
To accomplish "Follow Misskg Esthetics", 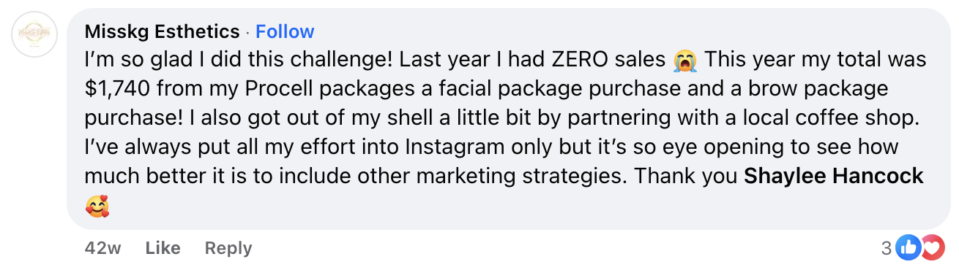I will pos(285,31).
